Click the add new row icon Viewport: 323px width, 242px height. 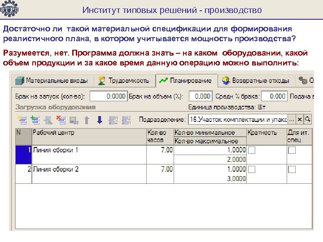coord(22,120)
